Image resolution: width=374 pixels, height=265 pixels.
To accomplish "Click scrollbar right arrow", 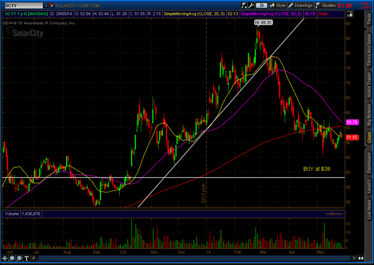I will point(354,258).
